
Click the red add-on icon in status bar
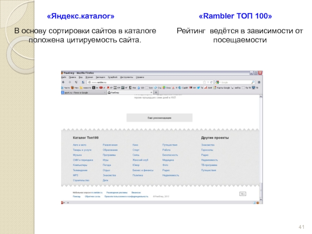point(62,202)
